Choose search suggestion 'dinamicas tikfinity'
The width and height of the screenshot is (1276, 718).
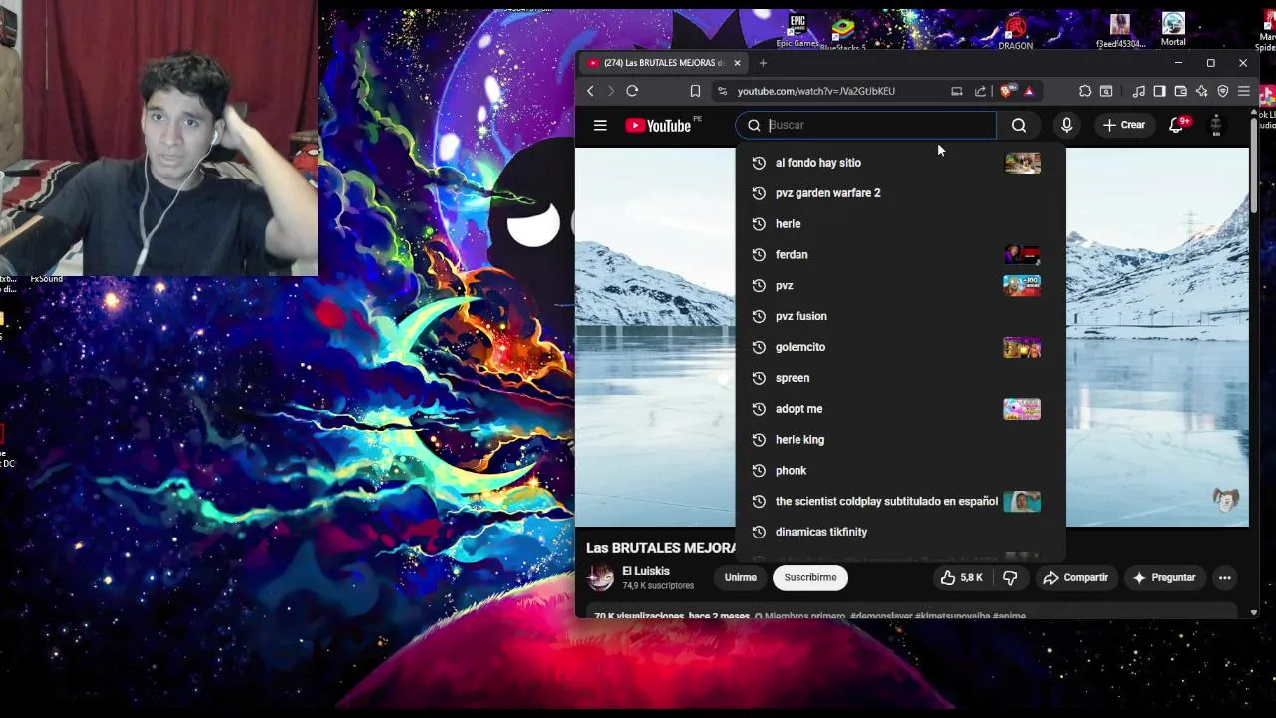(900, 532)
